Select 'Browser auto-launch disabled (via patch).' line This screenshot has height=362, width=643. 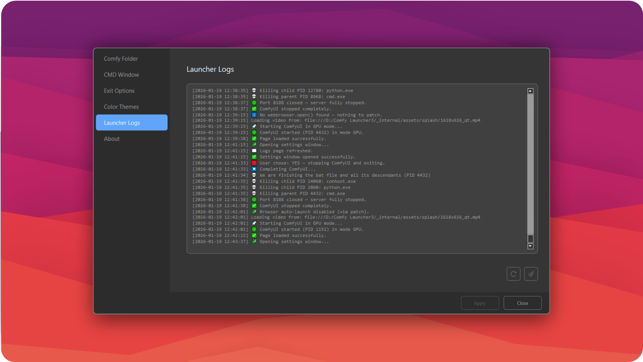(x=281, y=212)
